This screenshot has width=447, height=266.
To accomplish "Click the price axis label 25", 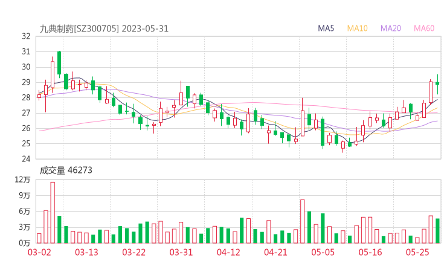I will pos(26,143).
